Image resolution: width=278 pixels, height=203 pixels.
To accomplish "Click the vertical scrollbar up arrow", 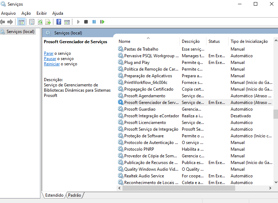I will (x=276, y=40).
